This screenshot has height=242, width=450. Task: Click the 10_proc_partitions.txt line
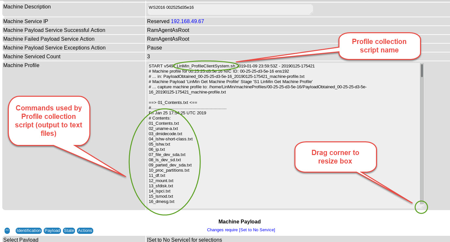[169, 170]
